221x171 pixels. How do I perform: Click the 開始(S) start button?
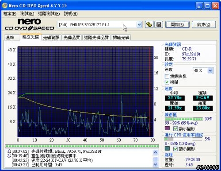click(x=177, y=24)
